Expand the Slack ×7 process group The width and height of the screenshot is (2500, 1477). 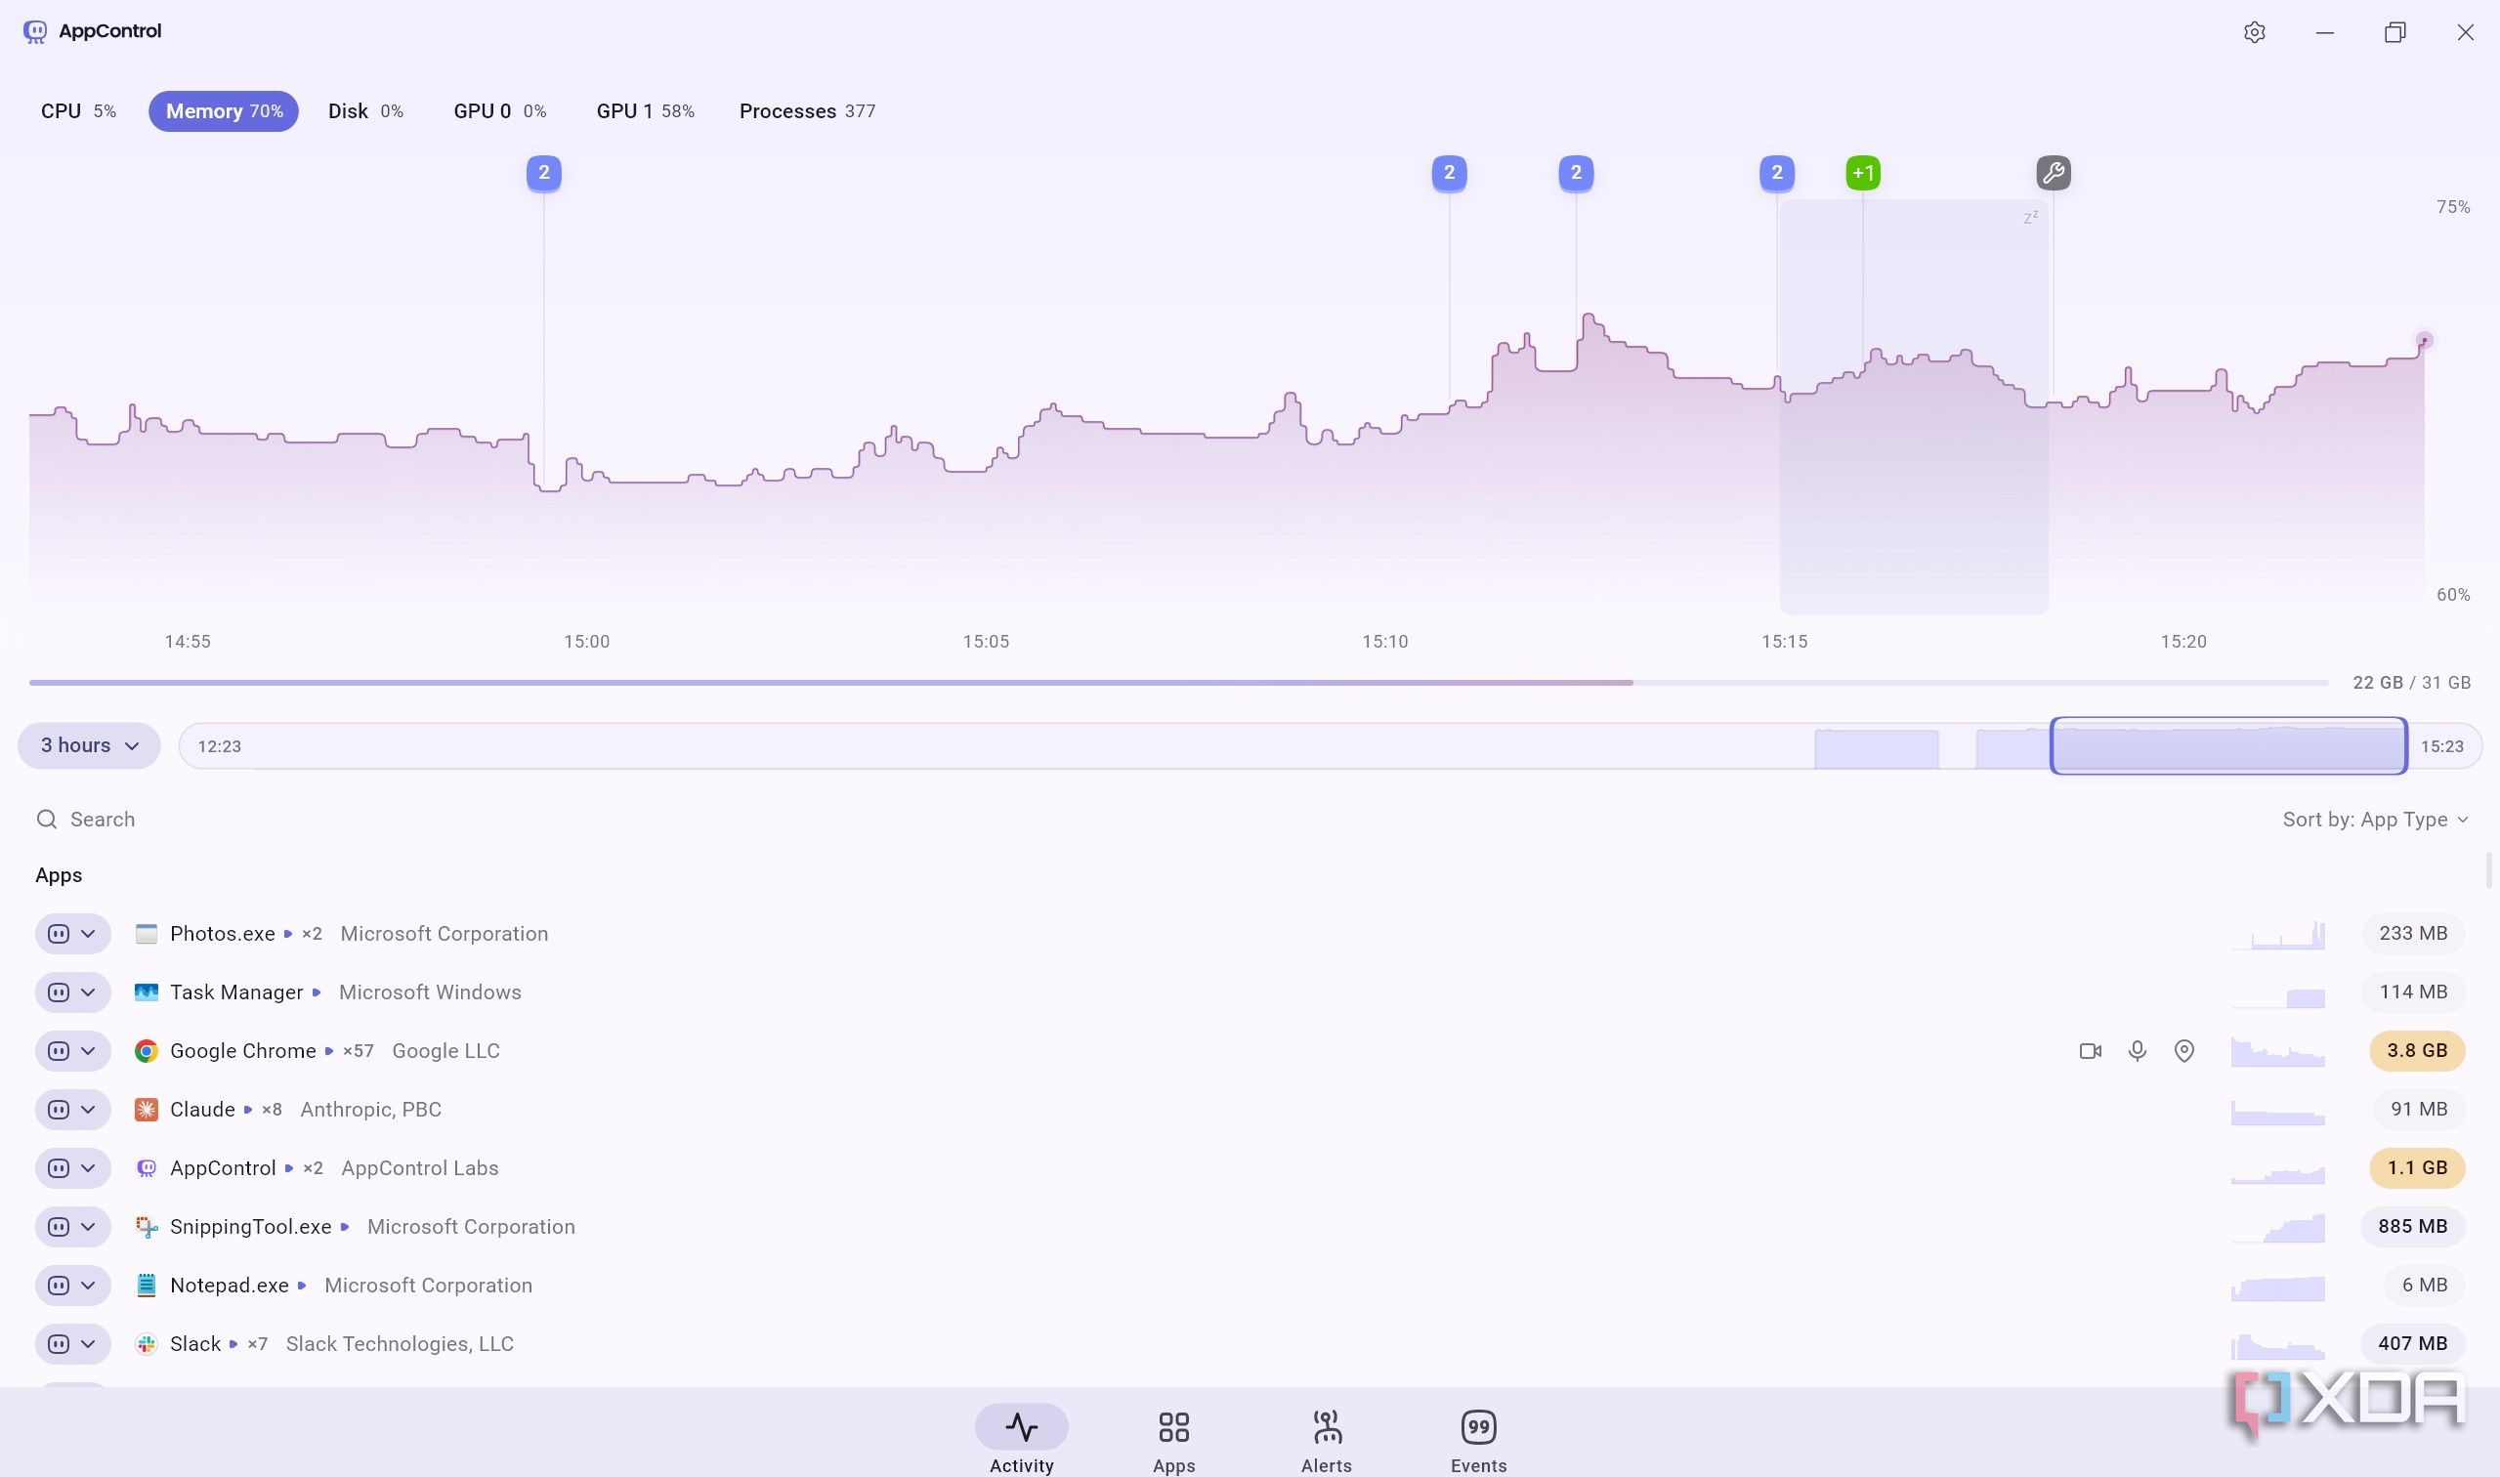coord(233,1344)
